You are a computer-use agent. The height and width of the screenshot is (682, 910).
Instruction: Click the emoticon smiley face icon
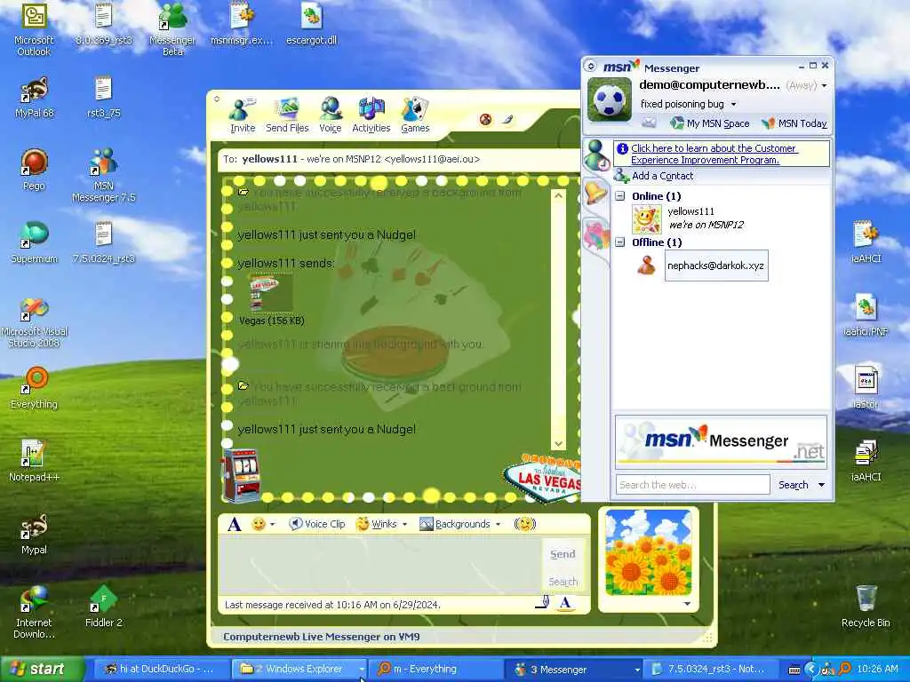pyautogui.click(x=259, y=524)
